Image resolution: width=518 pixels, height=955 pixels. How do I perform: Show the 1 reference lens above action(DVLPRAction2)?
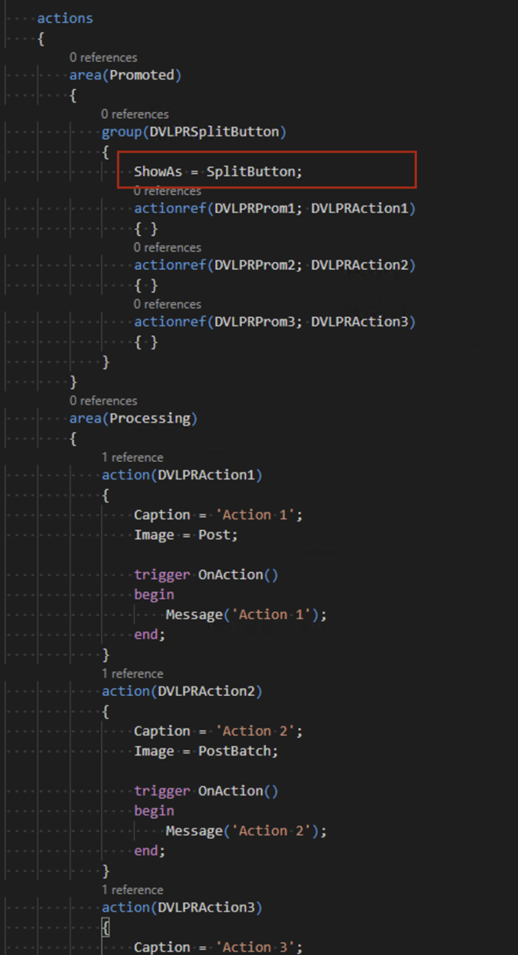coord(132,674)
